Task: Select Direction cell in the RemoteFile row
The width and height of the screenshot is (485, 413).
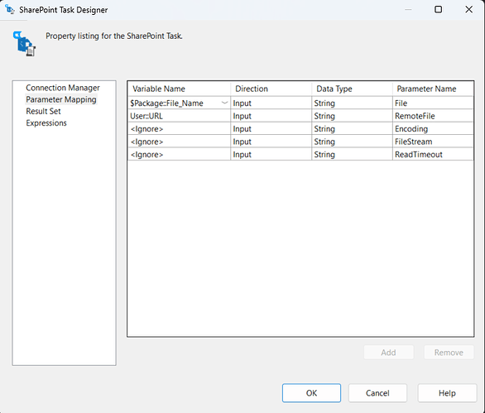Action: click(x=271, y=116)
